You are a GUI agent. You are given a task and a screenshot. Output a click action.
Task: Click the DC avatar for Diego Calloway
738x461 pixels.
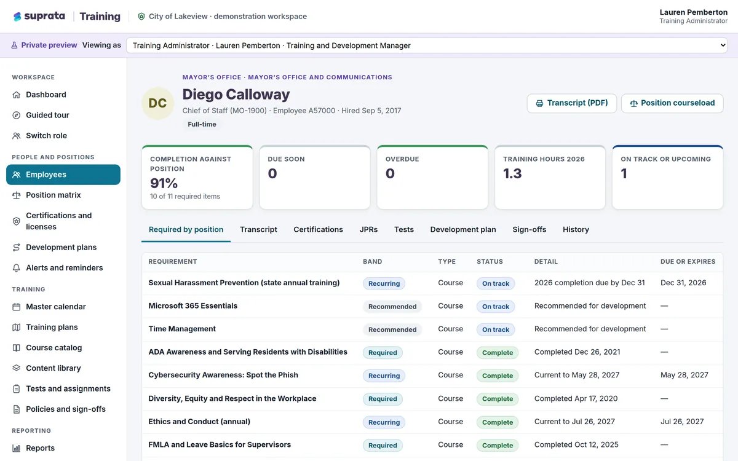coord(157,103)
